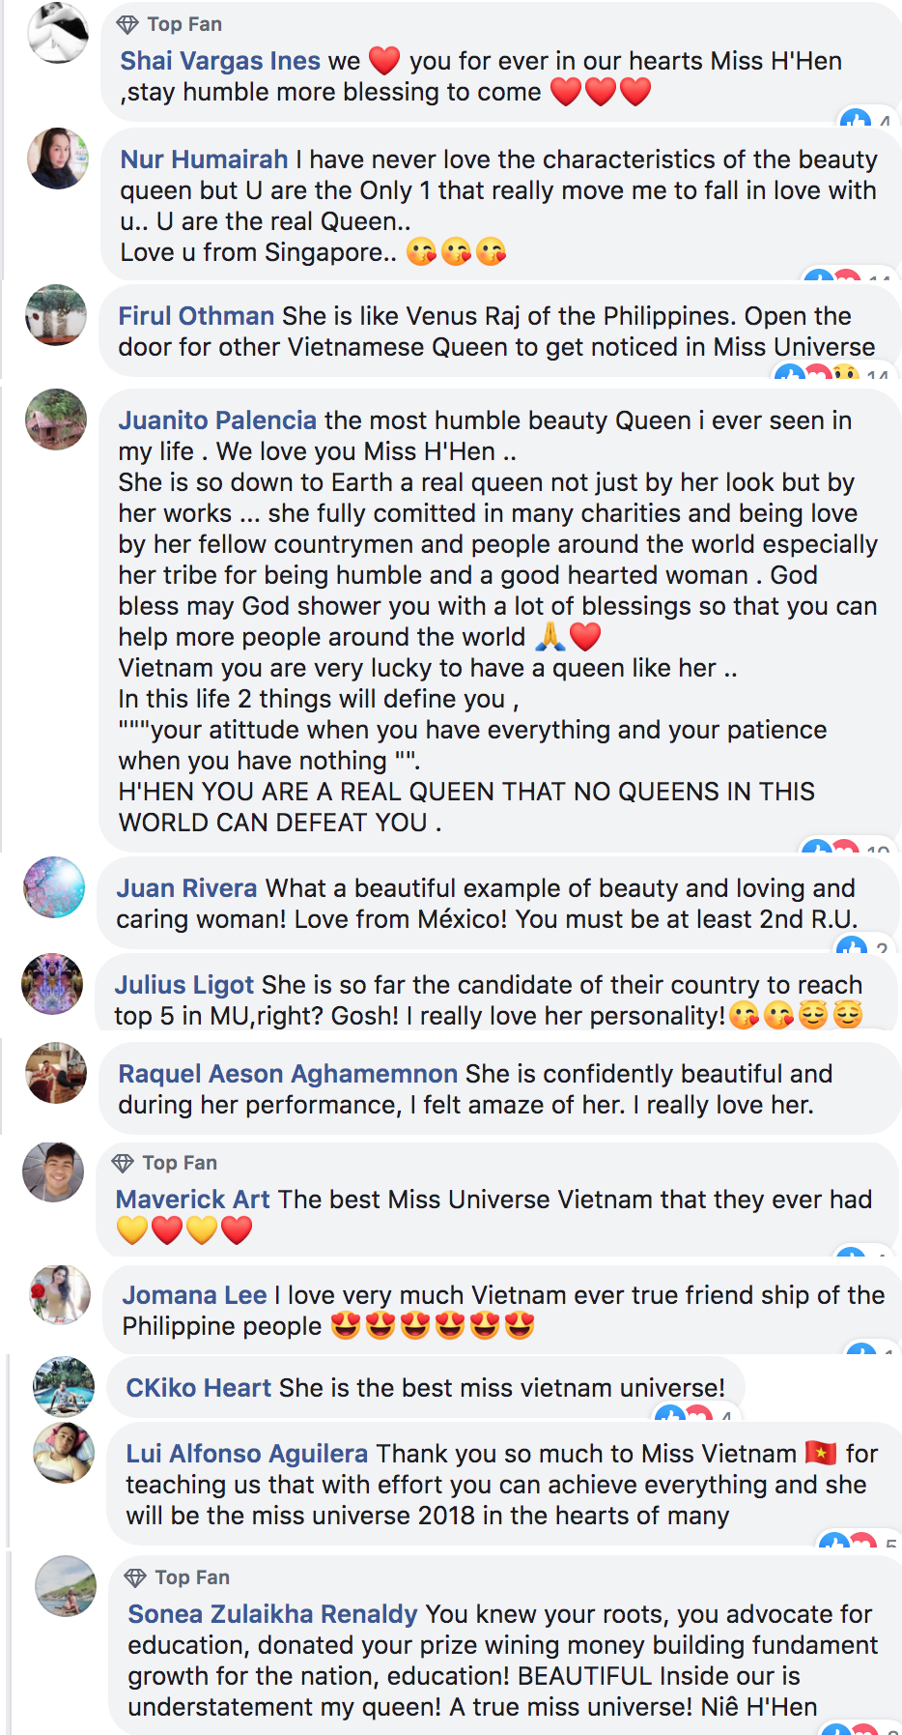902x1735 pixels.
Task: Click Shai Vargas Ines's Top Fan diamond badge
Action: [x=127, y=24]
